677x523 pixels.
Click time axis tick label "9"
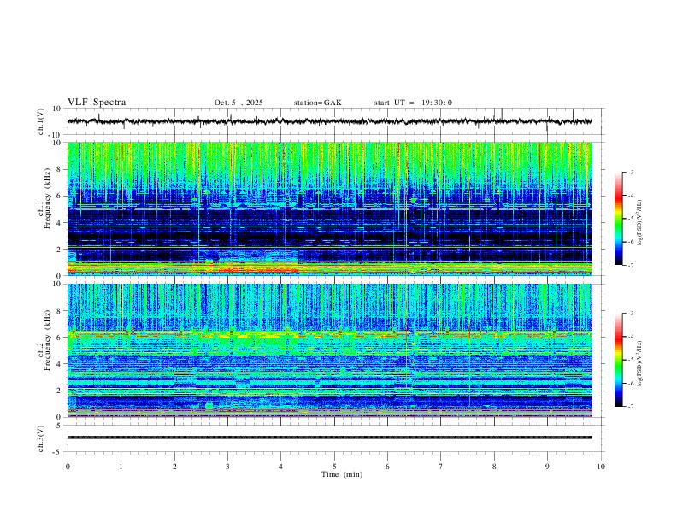[547, 467]
